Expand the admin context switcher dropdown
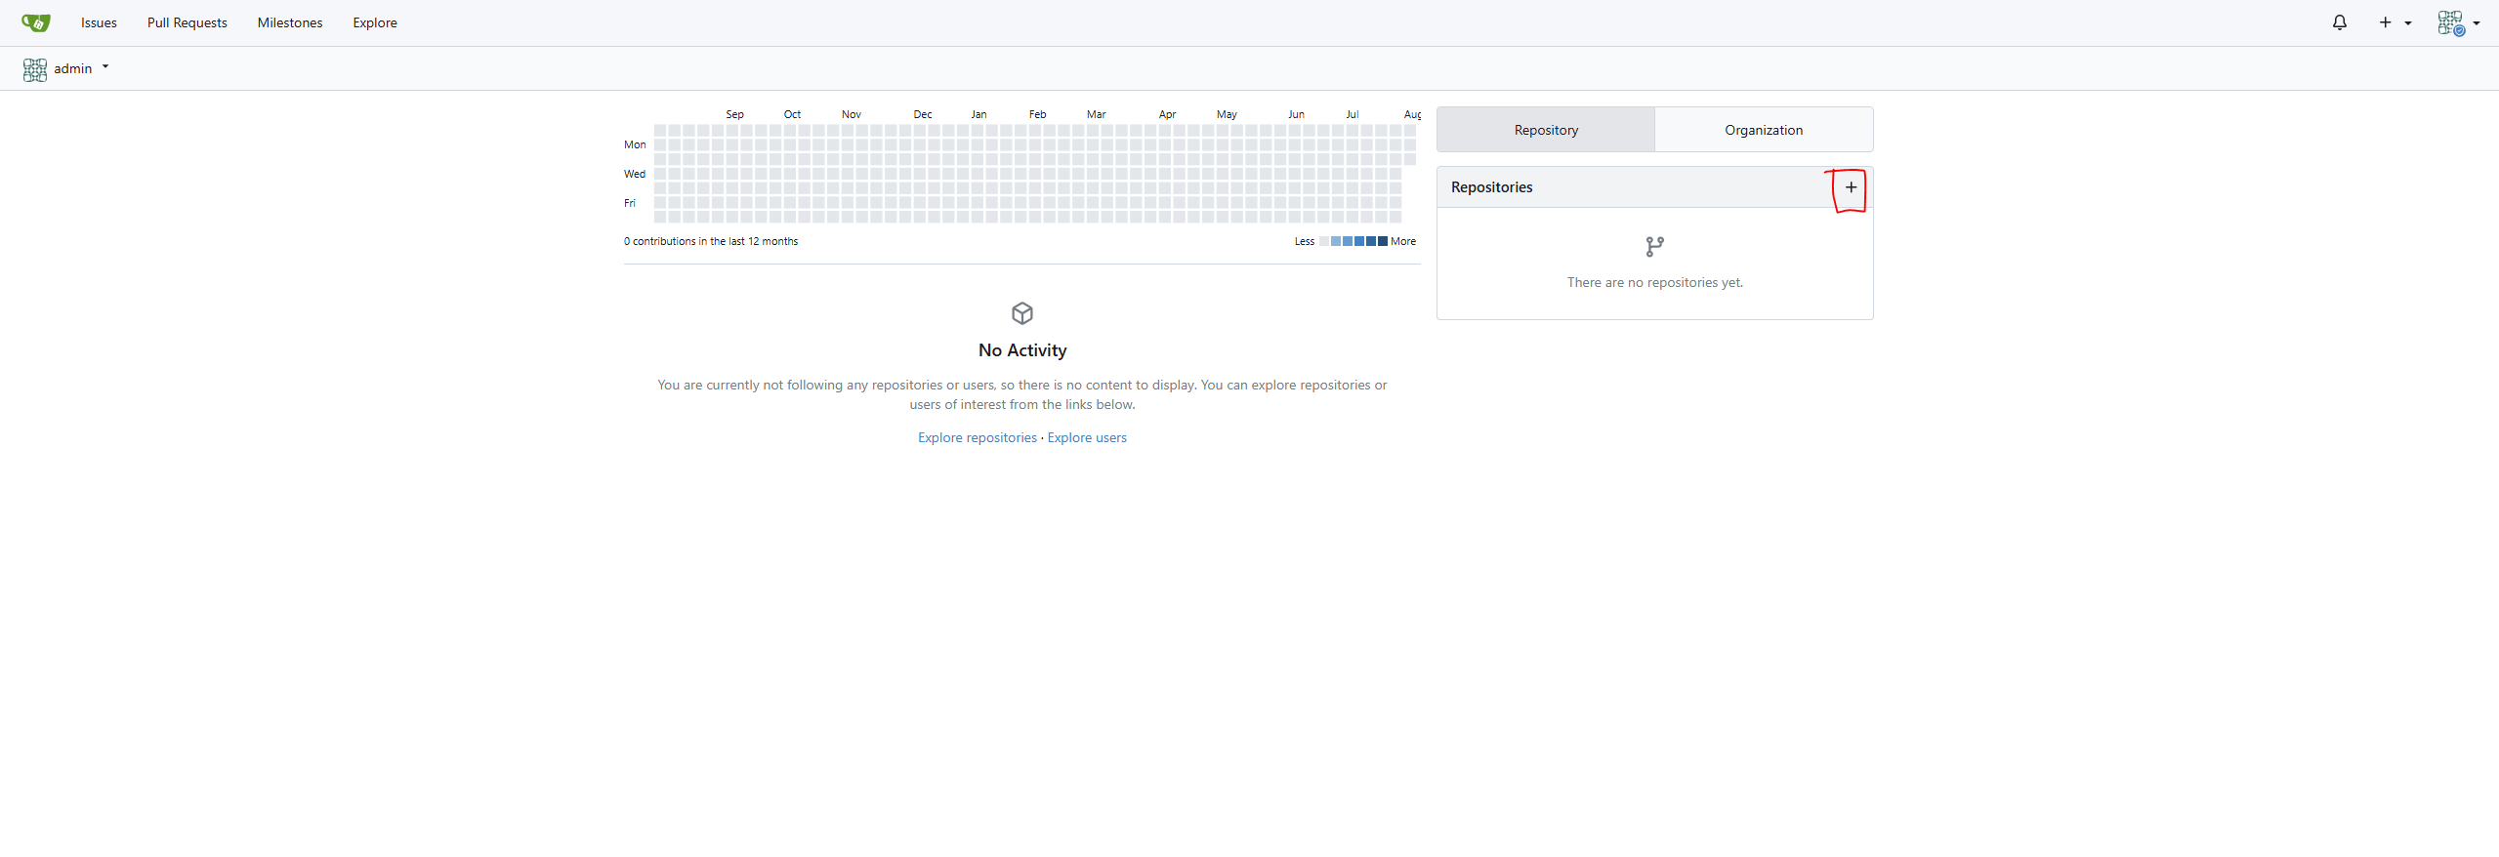The image size is (2499, 857). tap(66, 68)
